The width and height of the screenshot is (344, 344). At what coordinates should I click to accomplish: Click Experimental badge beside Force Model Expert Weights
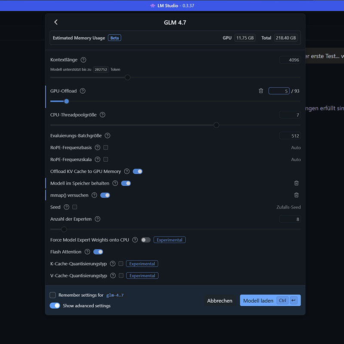pyautogui.click(x=169, y=240)
